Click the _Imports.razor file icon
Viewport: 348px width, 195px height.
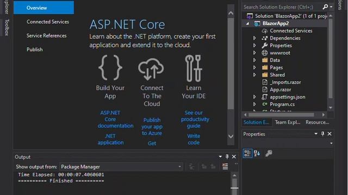point(265,82)
